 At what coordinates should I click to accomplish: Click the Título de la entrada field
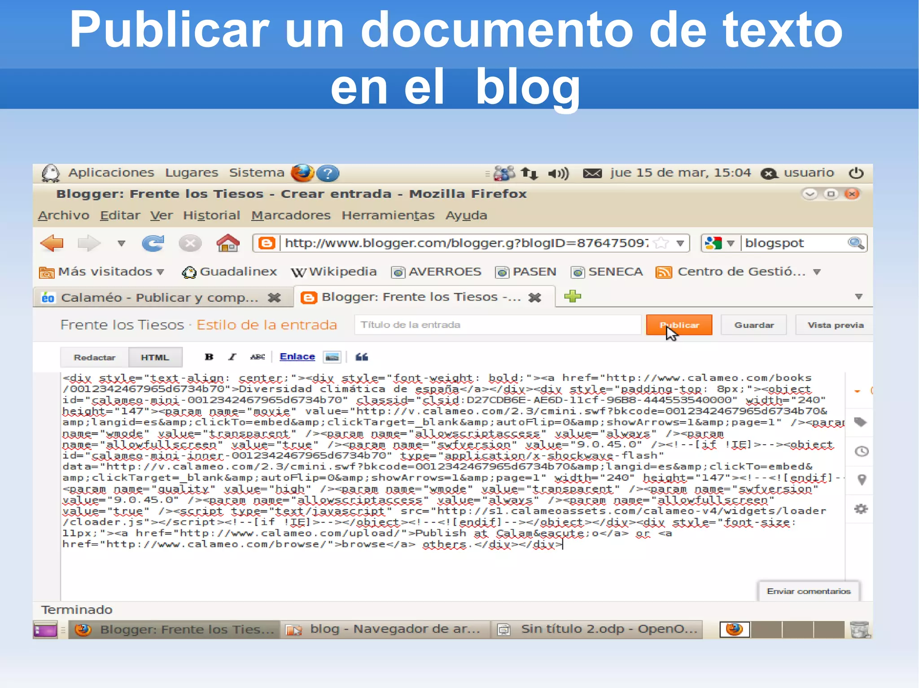(498, 325)
